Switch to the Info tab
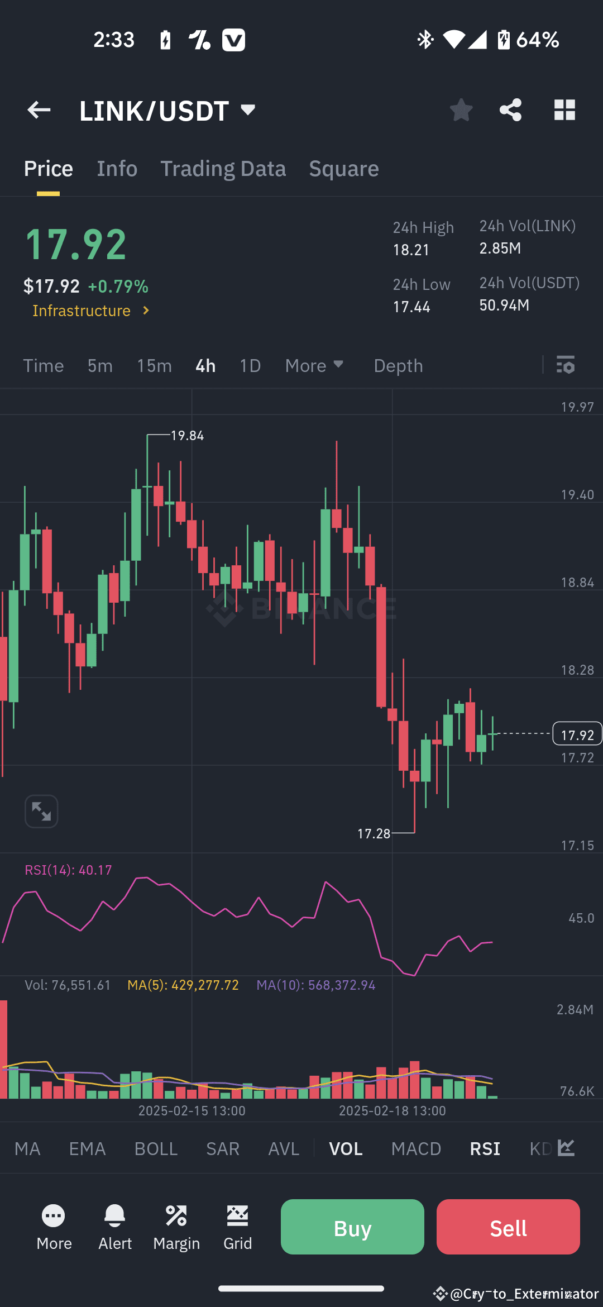The height and width of the screenshot is (1307, 603). coord(117,169)
